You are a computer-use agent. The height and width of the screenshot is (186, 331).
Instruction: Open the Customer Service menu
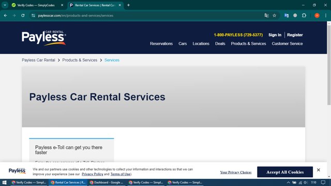coord(288,43)
